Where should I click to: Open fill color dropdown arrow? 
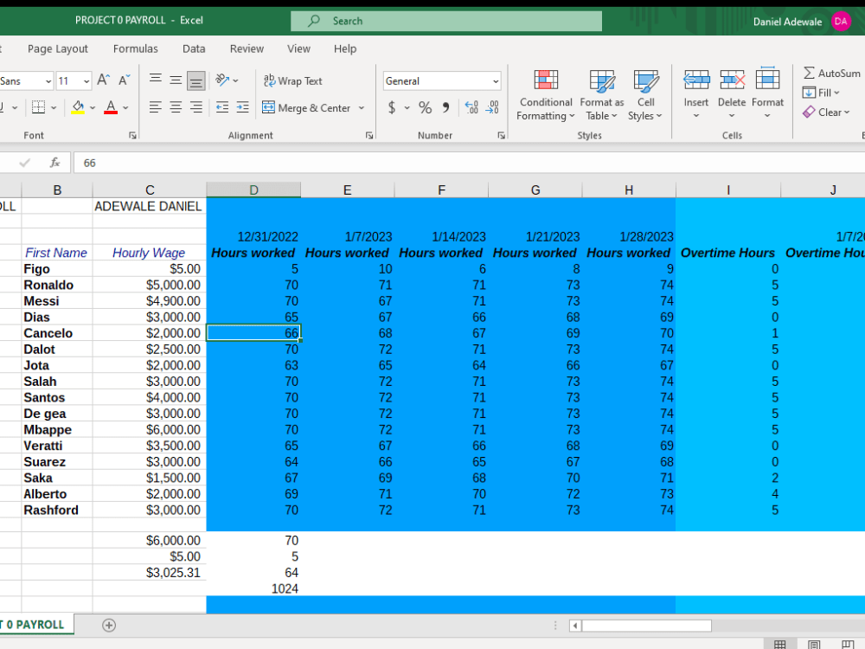pos(93,107)
